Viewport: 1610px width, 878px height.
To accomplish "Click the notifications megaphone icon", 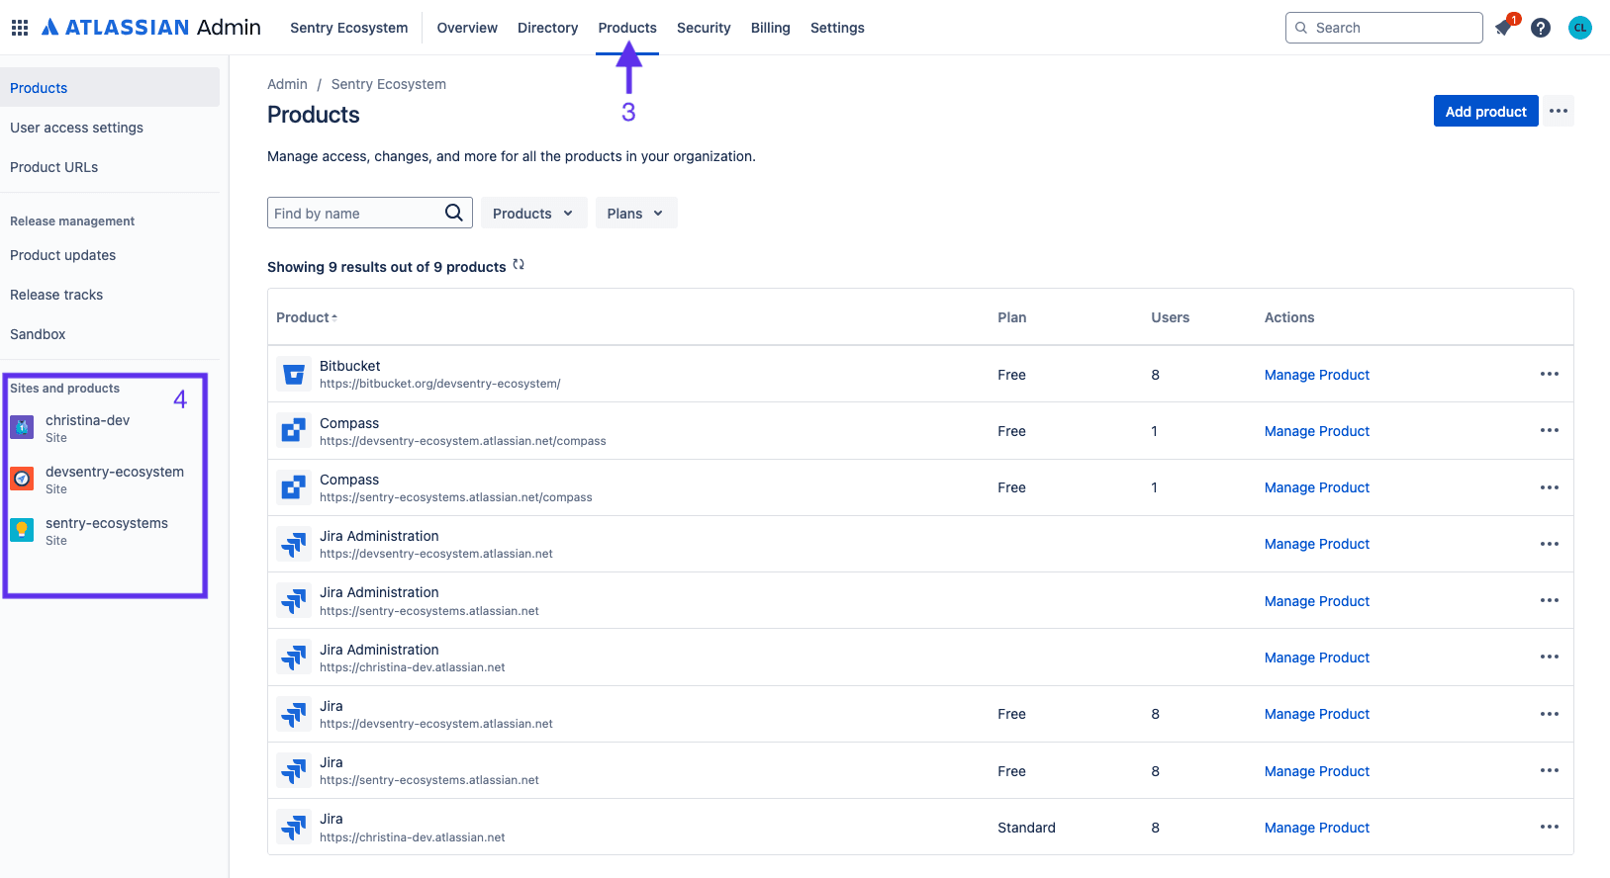I will coord(1504,28).
